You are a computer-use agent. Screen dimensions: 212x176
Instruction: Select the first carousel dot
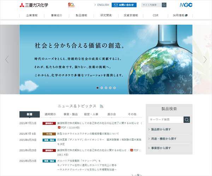(98, 88)
